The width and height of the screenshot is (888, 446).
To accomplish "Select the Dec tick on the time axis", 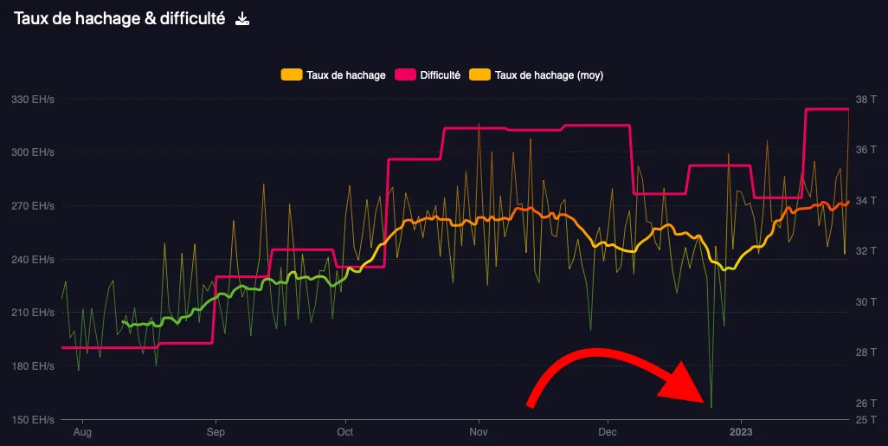I will (x=608, y=432).
